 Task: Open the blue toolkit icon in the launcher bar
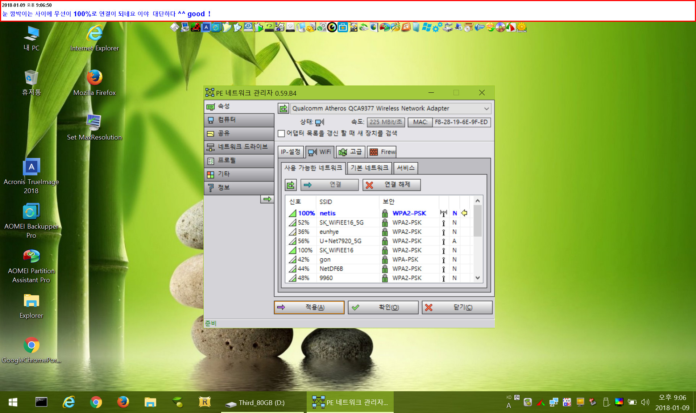(343, 27)
